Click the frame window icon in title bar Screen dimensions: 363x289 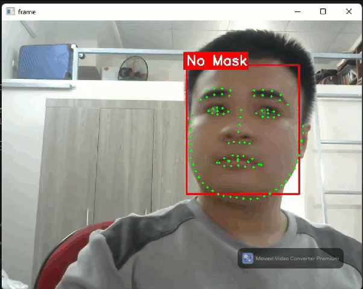point(10,11)
